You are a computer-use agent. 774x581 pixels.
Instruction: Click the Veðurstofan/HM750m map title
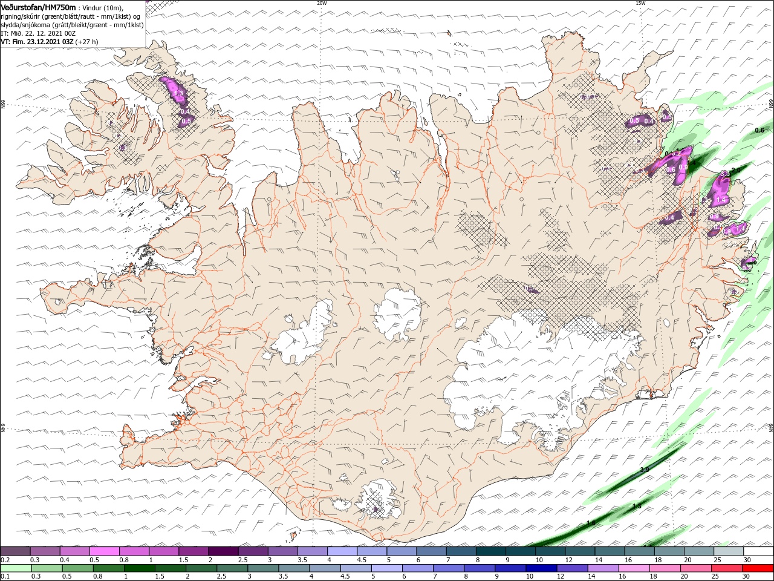coord(38,7)
